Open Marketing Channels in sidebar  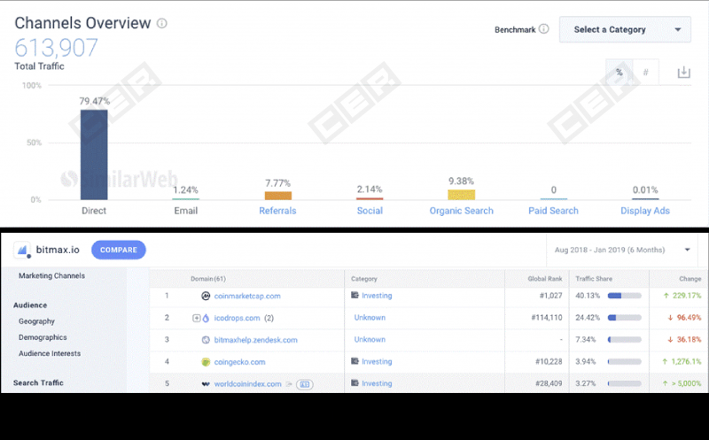51,275
